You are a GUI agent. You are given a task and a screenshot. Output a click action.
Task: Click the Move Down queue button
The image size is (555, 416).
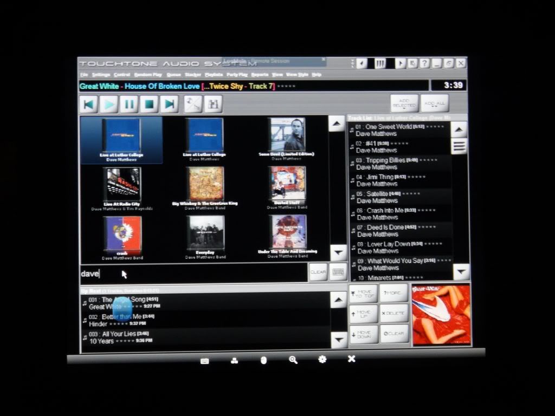click(x=364, y=334)
